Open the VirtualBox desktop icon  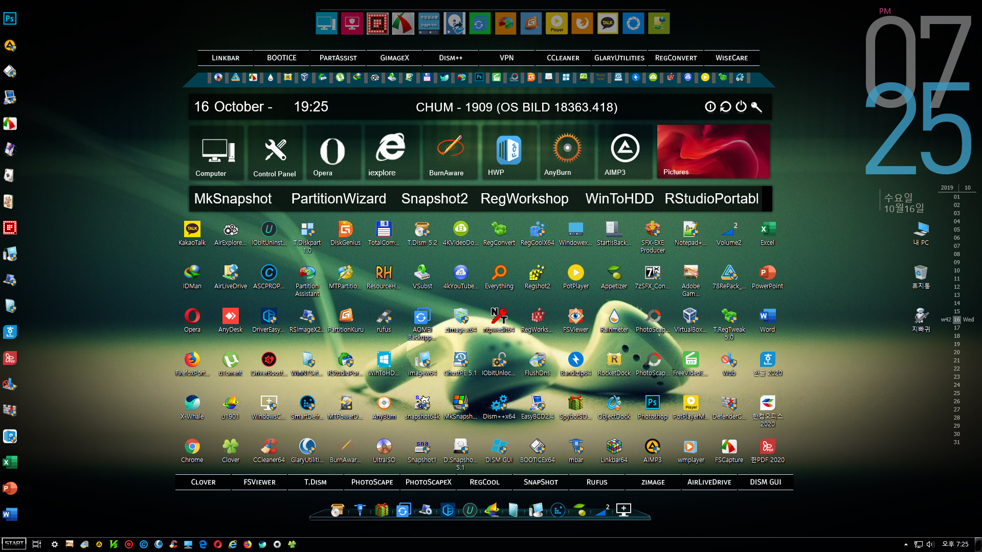coord(690,320)
